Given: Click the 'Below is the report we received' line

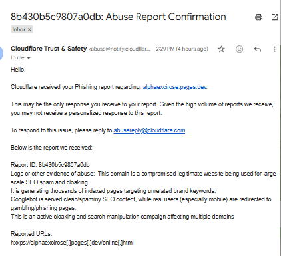Looking at the screenshot, I should (x=51, y=148).
